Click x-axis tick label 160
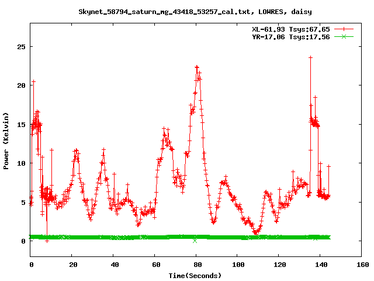 click(363, 265)
